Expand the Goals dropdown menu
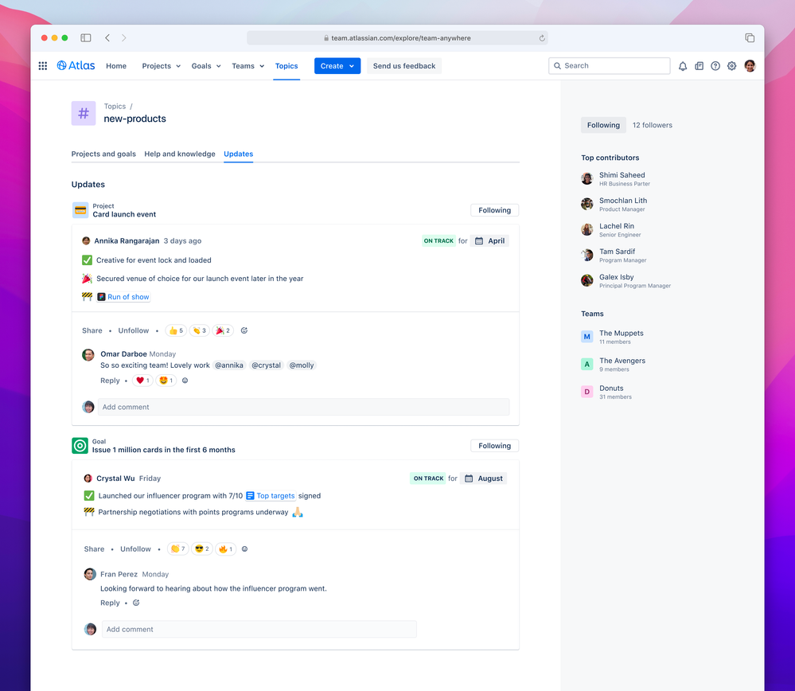 pyautogui.click(x=206, y=66)
